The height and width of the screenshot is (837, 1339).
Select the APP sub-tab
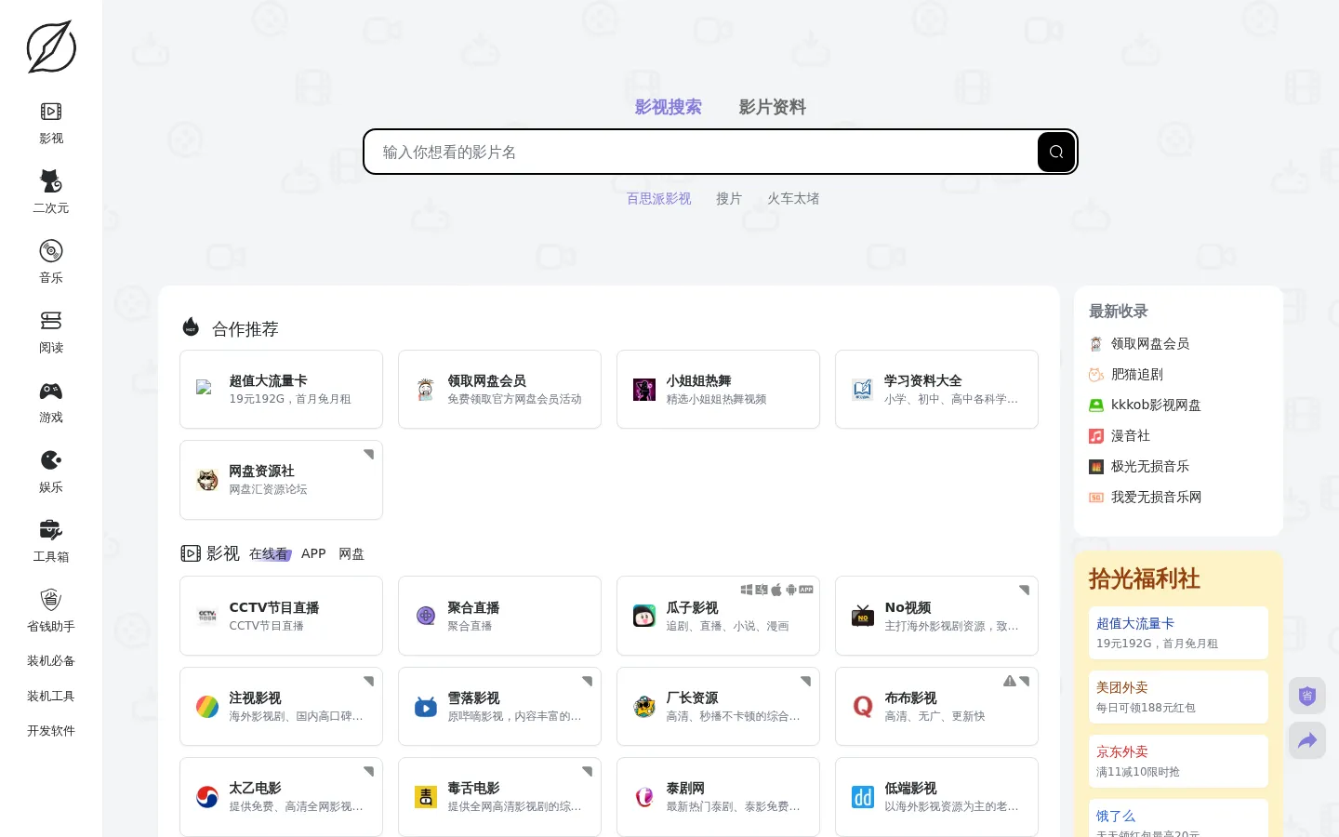pos(313,553)
